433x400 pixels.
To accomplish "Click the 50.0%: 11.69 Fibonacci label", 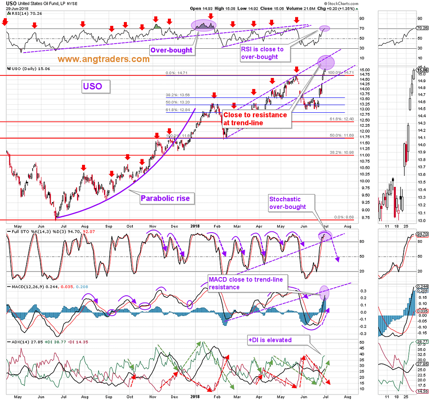I will point(342,136).
